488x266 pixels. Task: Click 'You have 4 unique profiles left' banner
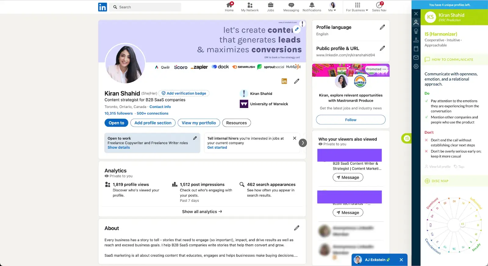coord(450,5)
